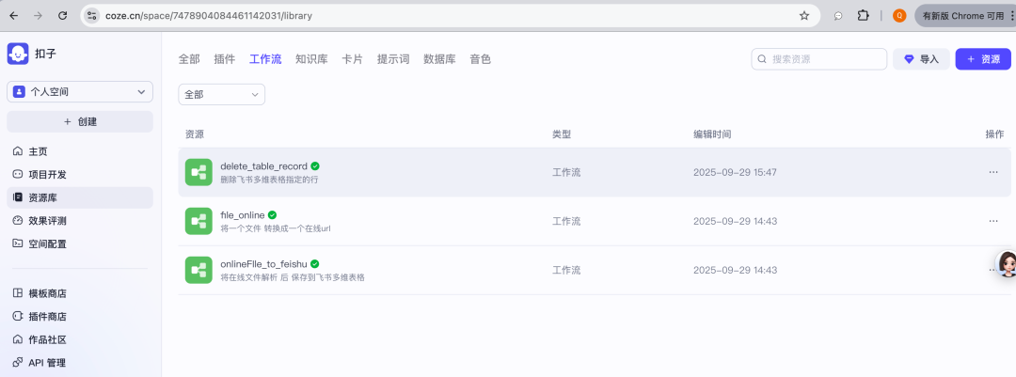Open more actions for file_online

(993, 221)
